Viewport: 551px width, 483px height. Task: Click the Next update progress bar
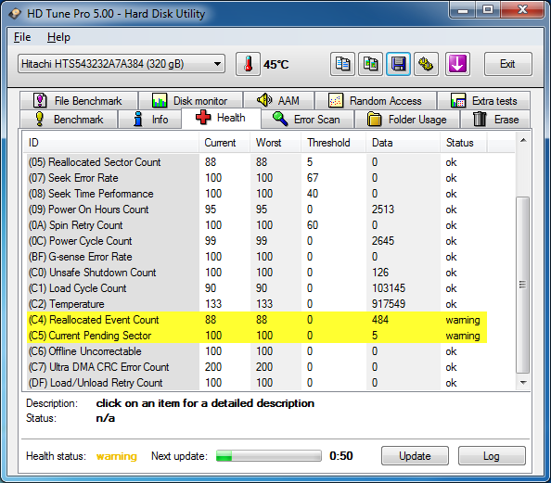point(268,455)
